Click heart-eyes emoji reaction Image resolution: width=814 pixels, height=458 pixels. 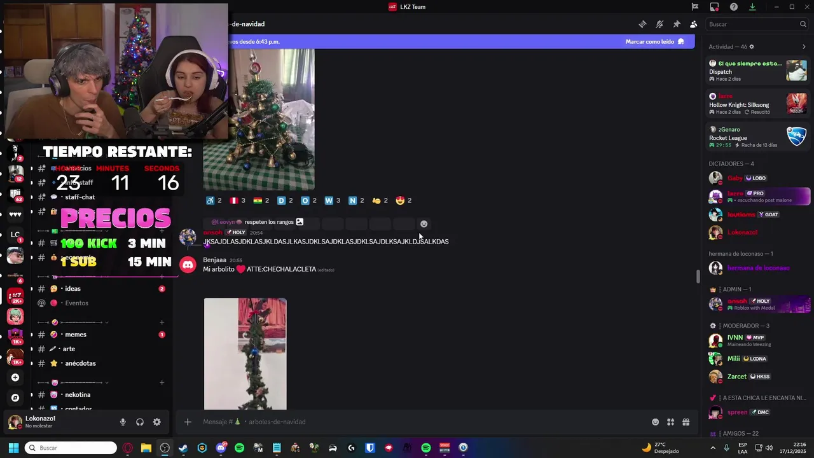[403, 200]
